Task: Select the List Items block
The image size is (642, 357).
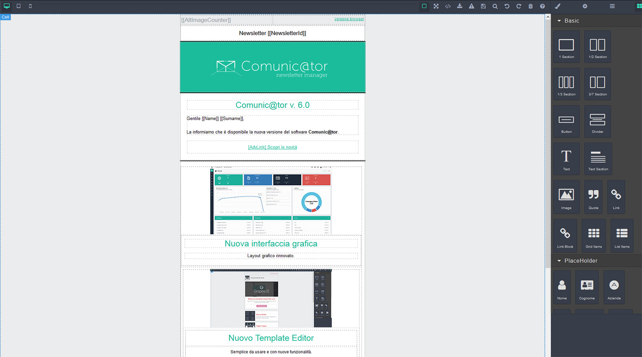Action: 622,236
